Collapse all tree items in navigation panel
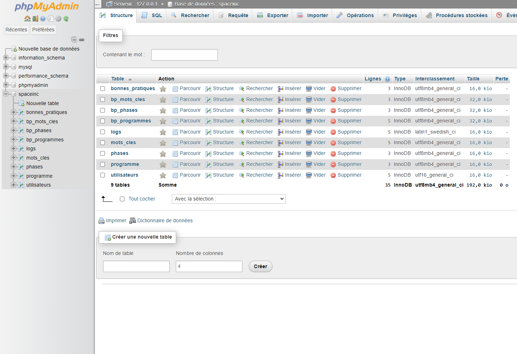The height and width of the screenshot is (354, 517). coord(74,40)
